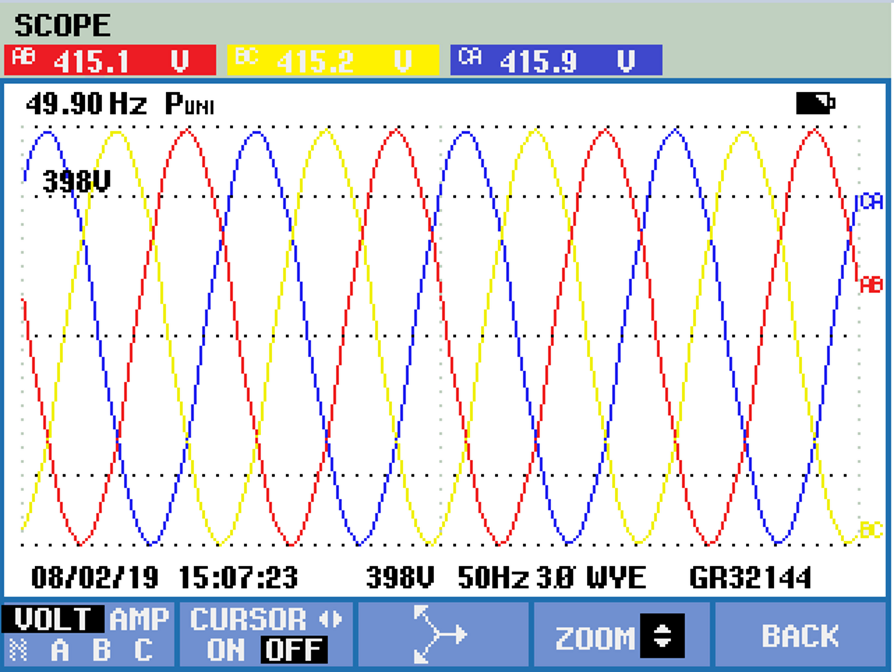894x672 pixels.
Task: Turn the cursor ON
Action: coord(226,650)
